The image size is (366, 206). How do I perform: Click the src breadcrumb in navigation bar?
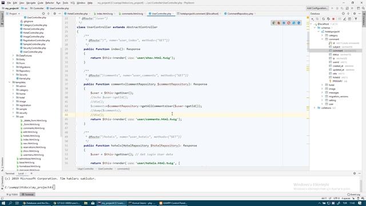point(25,8)
